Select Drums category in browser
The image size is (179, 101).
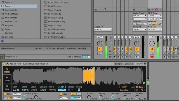pos(19,6)
